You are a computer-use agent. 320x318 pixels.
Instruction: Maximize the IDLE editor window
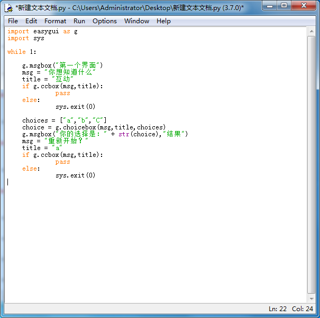pos(284,6)
